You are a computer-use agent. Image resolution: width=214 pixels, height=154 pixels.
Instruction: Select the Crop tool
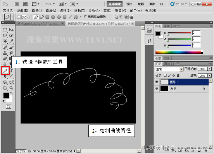[x=5, y=41]
